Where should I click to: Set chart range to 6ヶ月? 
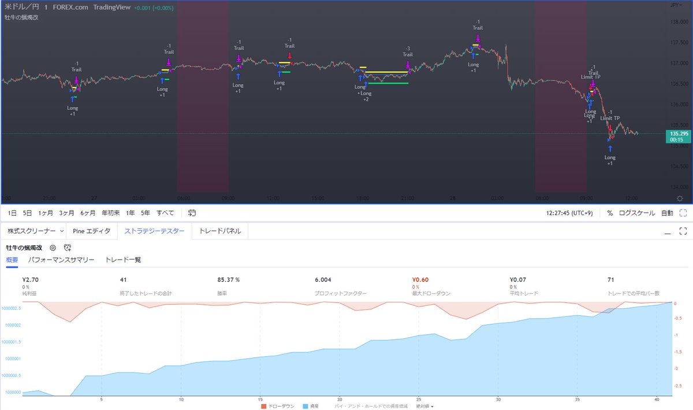tap(89, 213)
